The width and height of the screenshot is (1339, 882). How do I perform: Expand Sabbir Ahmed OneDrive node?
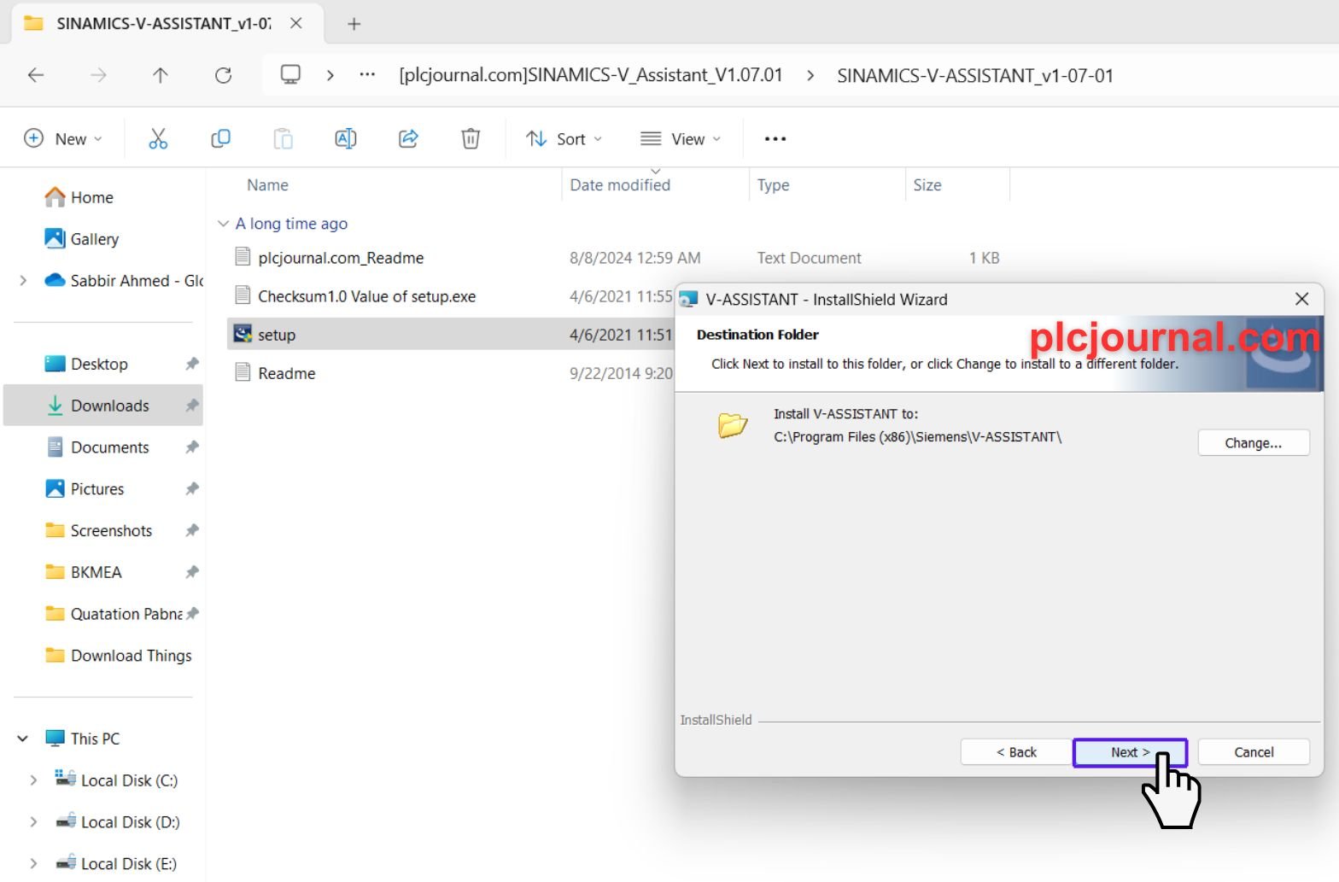coord(23,280)
